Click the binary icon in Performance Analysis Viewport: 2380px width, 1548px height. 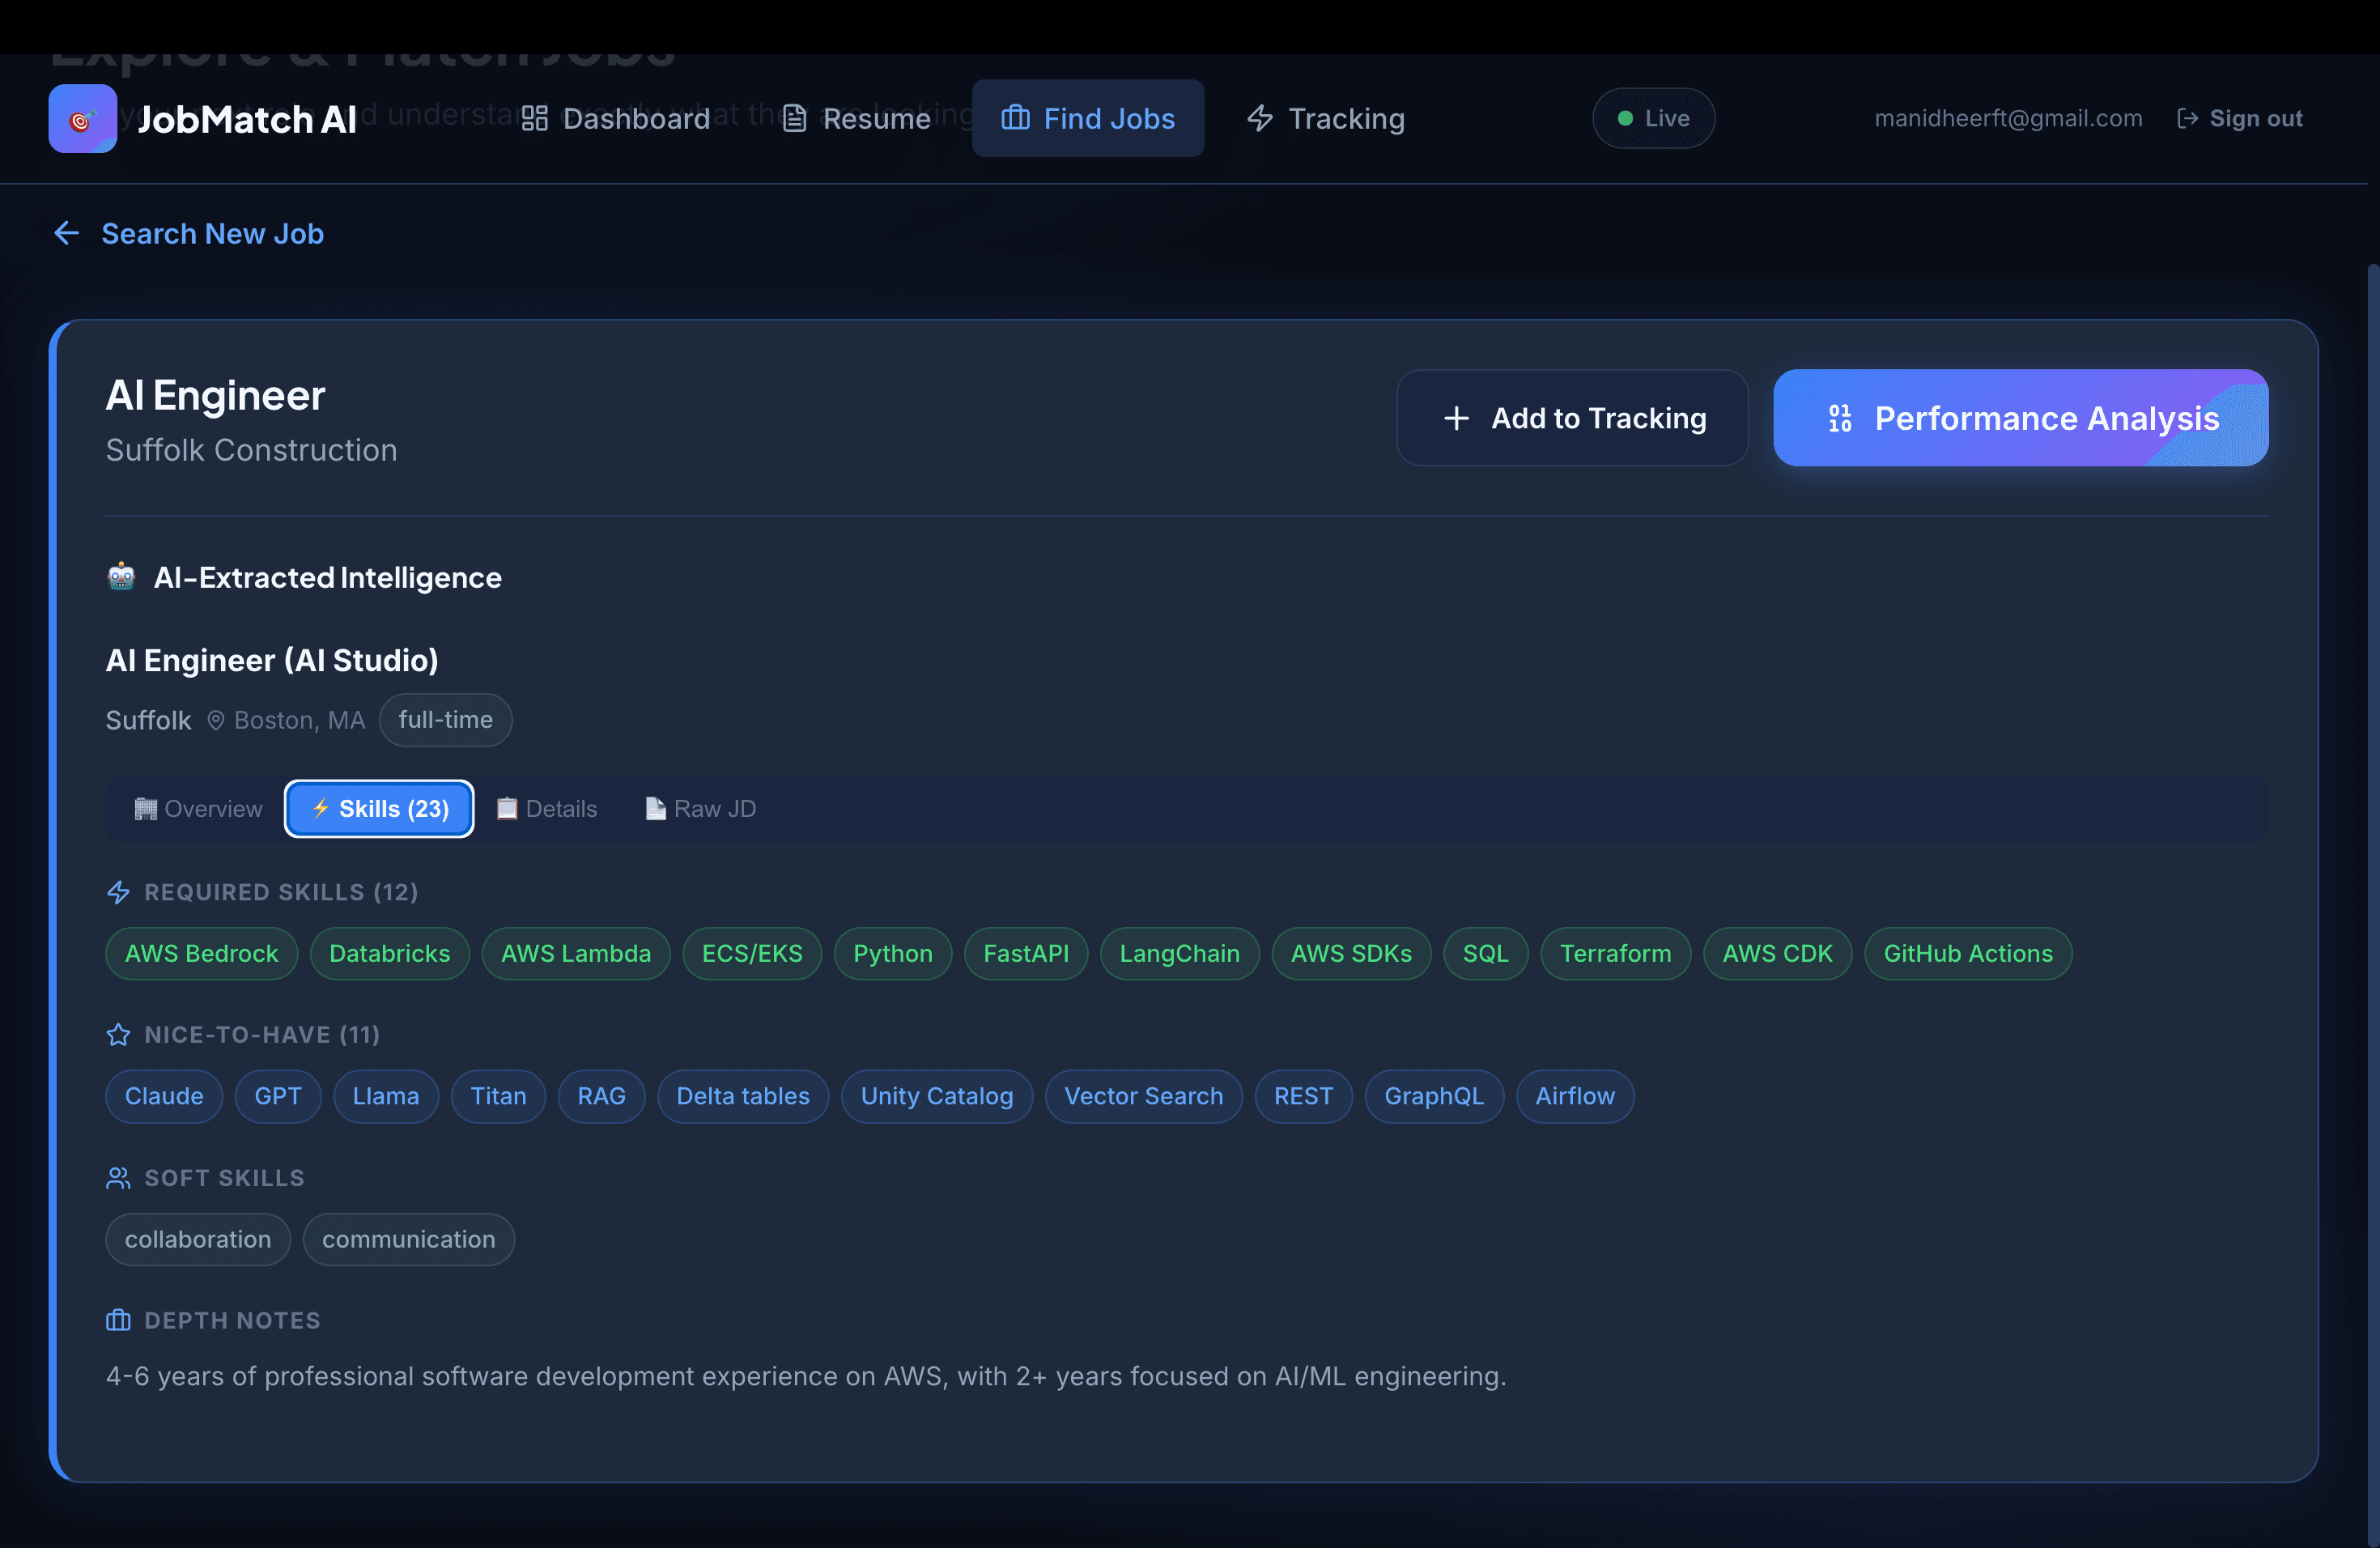1840,418
